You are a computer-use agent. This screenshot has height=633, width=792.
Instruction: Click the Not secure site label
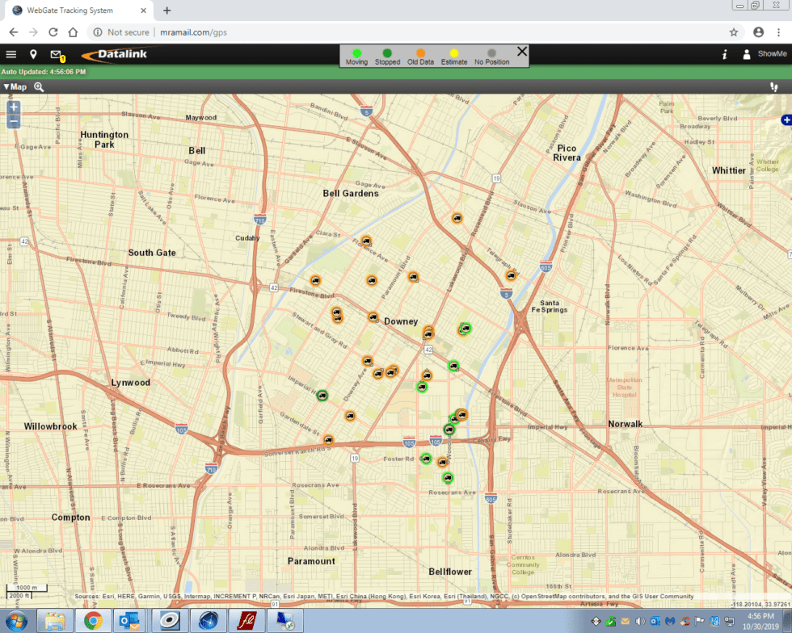(x=128, y=33)
